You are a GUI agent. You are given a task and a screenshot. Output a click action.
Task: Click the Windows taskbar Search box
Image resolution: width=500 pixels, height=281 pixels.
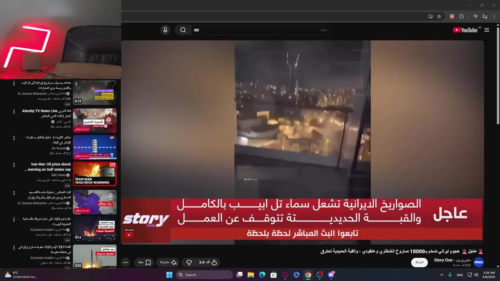click(x=205, y=275)
